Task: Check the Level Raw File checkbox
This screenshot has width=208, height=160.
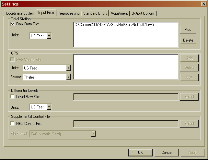Action: [12, 97]
